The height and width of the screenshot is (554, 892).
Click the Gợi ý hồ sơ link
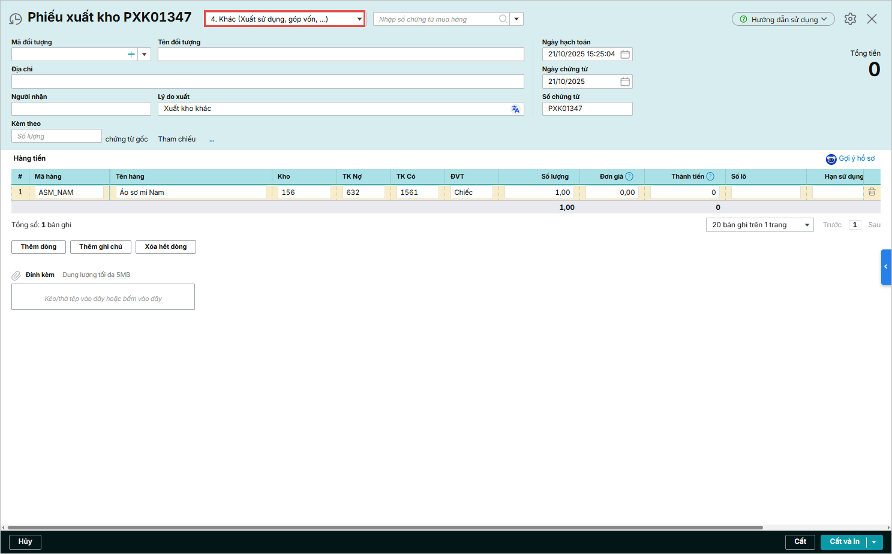[851, 159]
